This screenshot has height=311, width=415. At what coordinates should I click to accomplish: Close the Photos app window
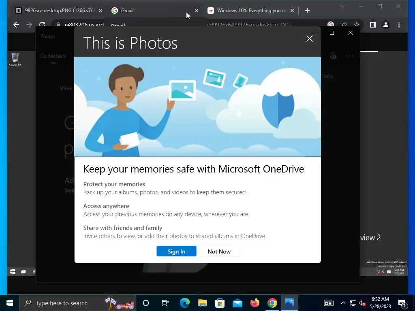coord(351,33)
